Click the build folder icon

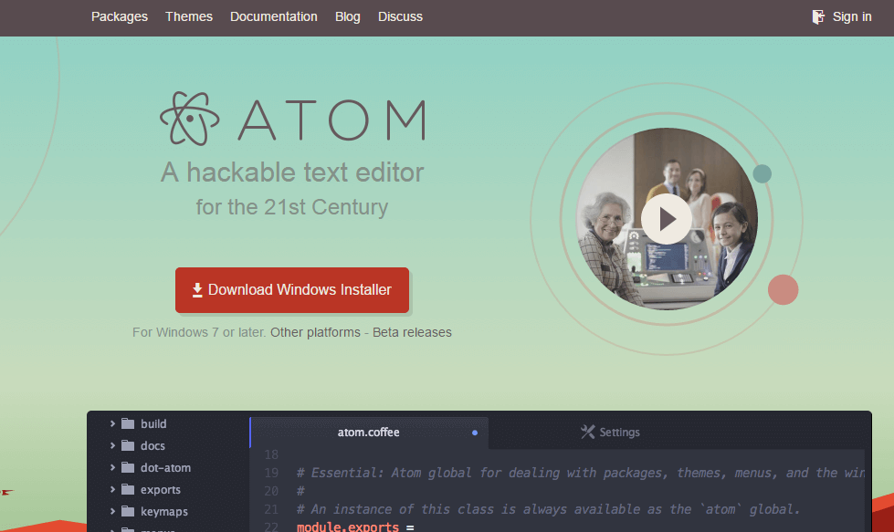click(x=128, y=423)
